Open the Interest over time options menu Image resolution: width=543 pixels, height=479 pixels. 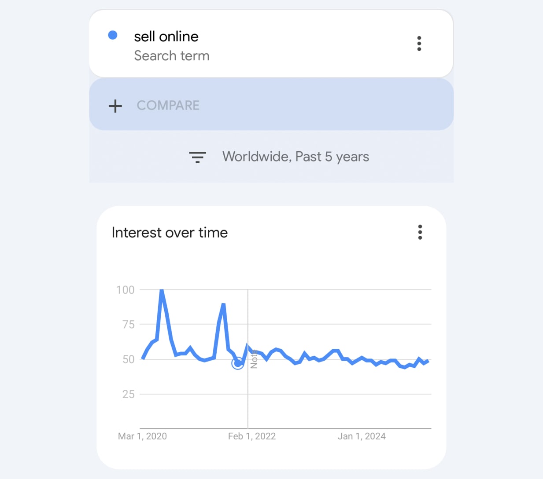420,232
